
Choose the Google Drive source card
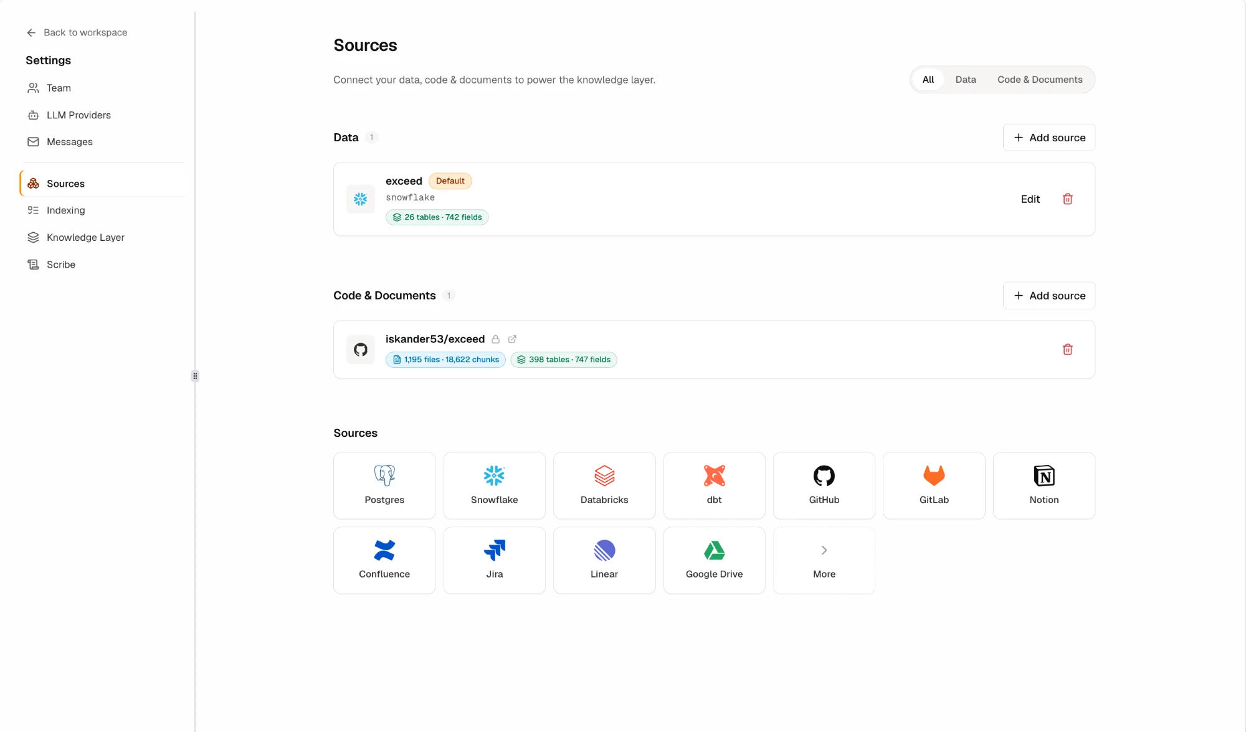[715, 560]
